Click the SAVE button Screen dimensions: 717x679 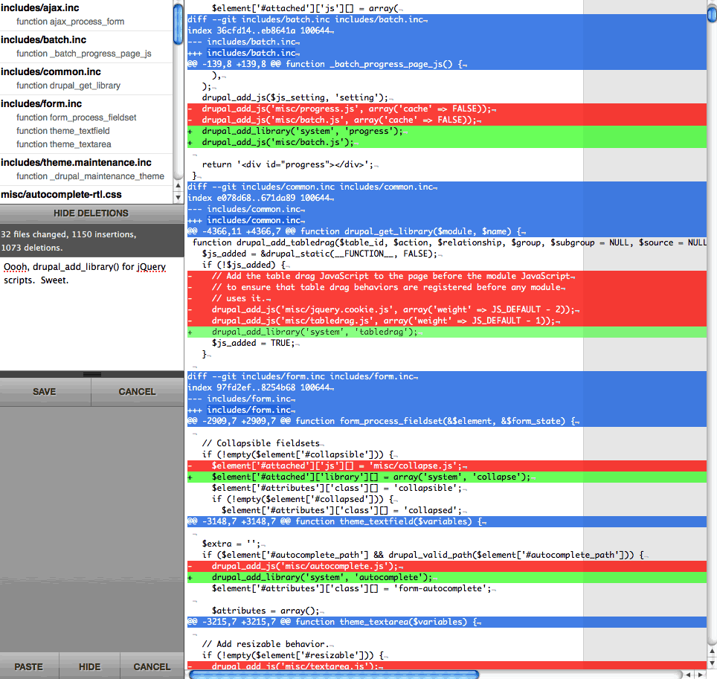coord(44,391)
